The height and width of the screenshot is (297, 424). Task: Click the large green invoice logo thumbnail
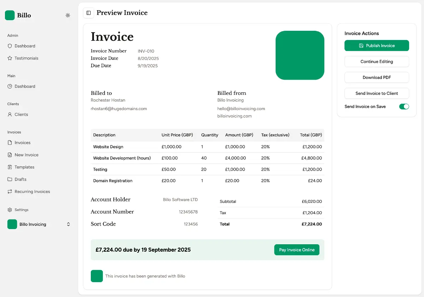[x=300, y=55]
